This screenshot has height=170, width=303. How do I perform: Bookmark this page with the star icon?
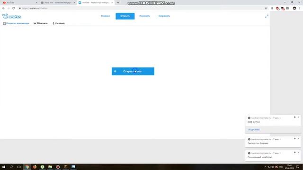pyautogui.click(x=266, y=8)
